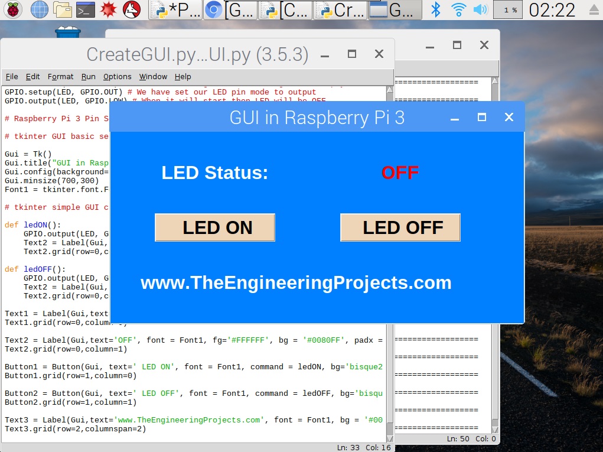
Task: Click the shell window scrollbar down arrow
Action: click(x=495, y=430)
